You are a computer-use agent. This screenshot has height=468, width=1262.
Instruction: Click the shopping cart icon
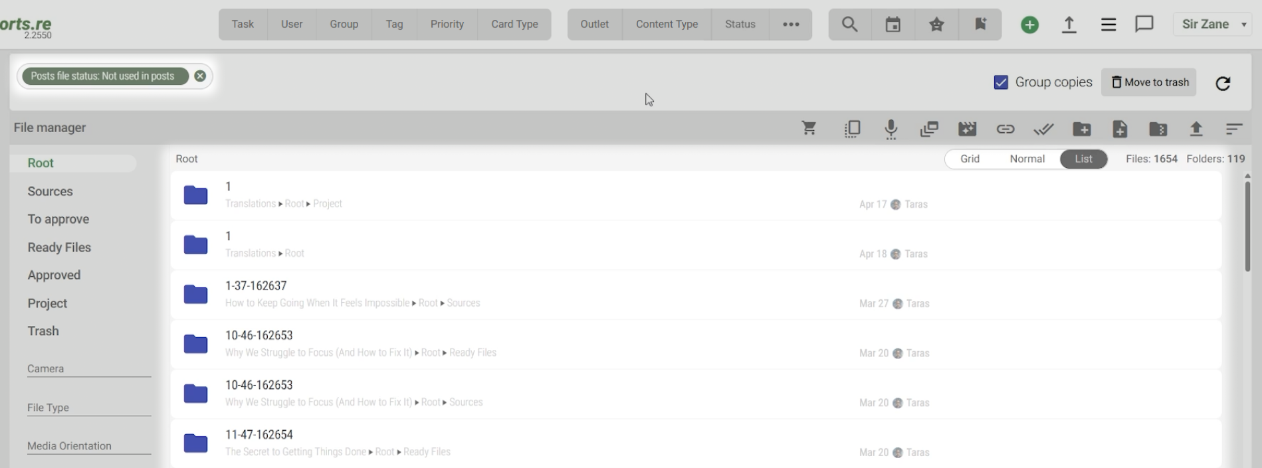pos(809,129)
